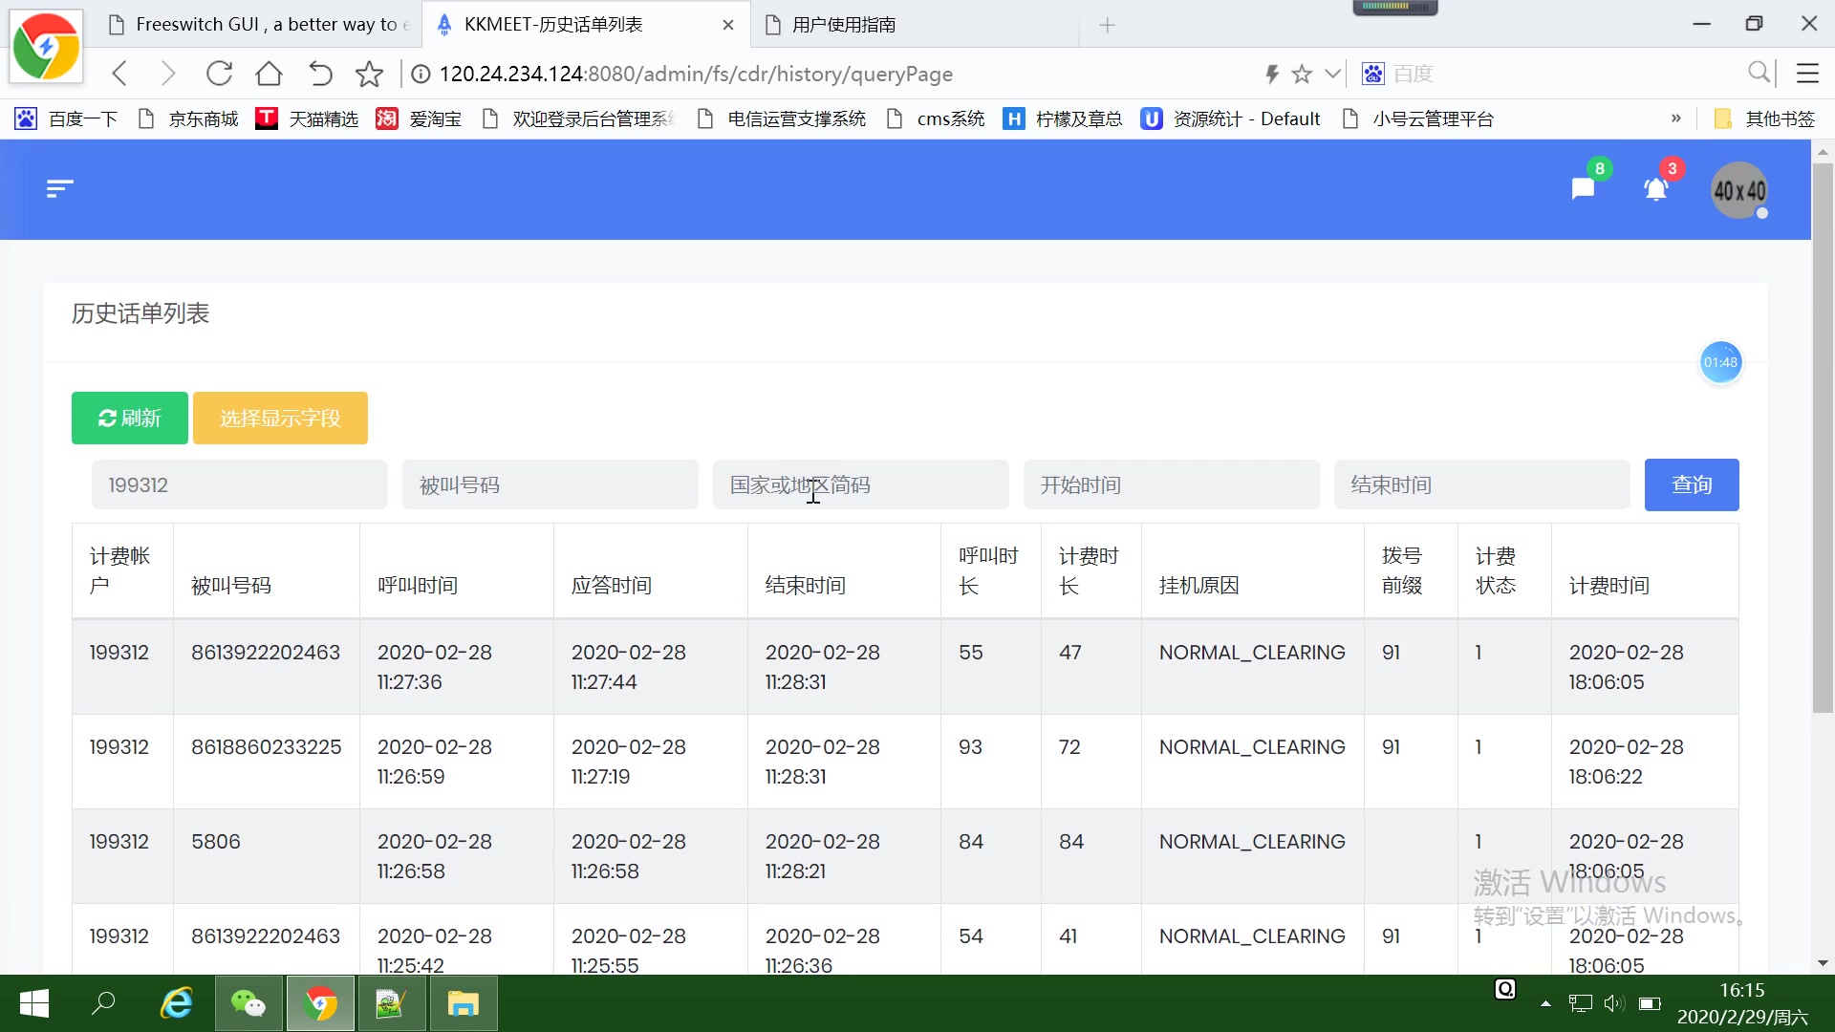Open the 结束时间 filter date field
The image size is (1835, 1032).
[1482, 485]
